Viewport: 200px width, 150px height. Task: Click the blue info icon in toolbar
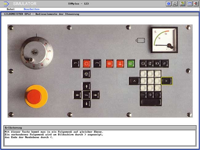pos(169,4)
